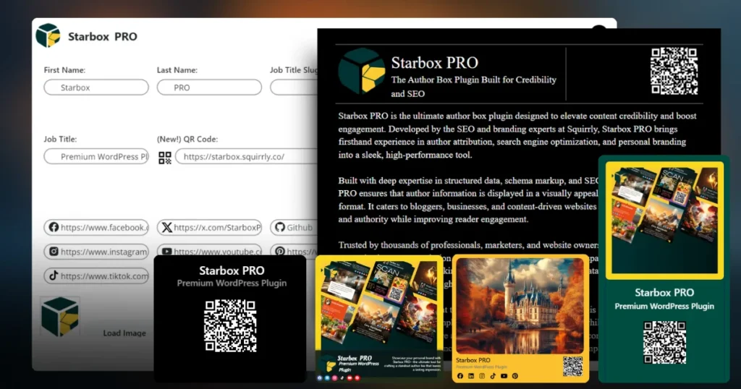Viewport: 741px width, 389px height.
Task: Click the QR code in the black author panel header
Action: point(674,71)
